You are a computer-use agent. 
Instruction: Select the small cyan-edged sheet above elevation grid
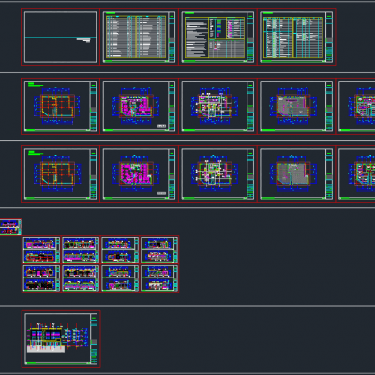tap(10, 227)
